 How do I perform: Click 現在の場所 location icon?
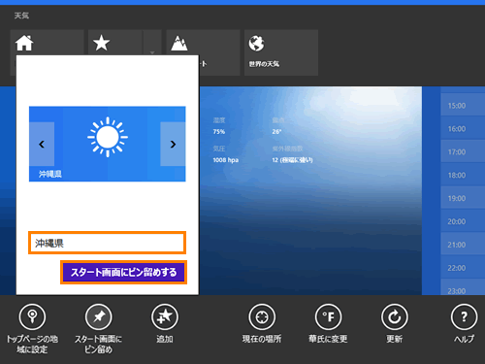(x=262, y=317)
